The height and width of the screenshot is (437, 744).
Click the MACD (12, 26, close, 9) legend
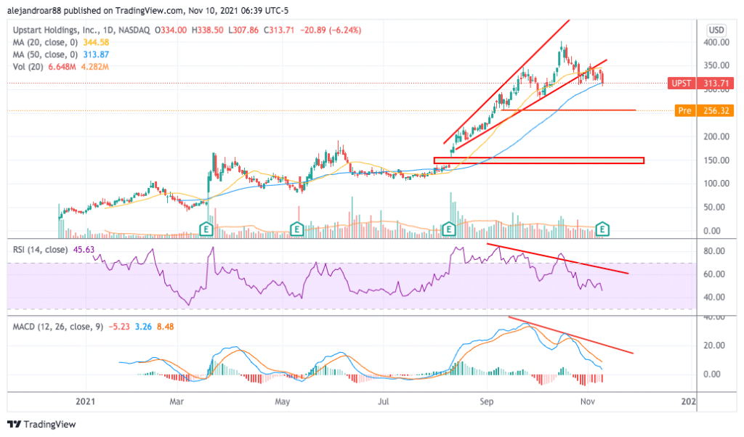tap(58, 327)
